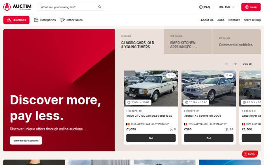Favorite the Jaguar XJ Sovereign heart icon
This screenshot has height=165, width=264.
pyautogui.click(x=227, y=75)
